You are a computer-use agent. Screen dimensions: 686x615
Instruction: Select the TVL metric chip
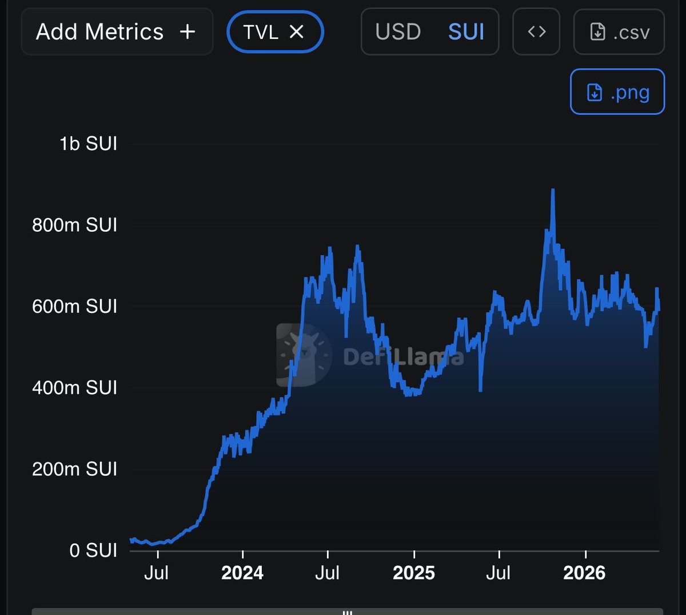tap(275, 32)
